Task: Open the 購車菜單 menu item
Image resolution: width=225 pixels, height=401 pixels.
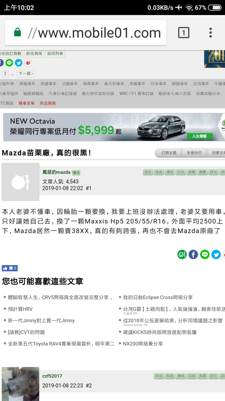Action: (27, 103)
